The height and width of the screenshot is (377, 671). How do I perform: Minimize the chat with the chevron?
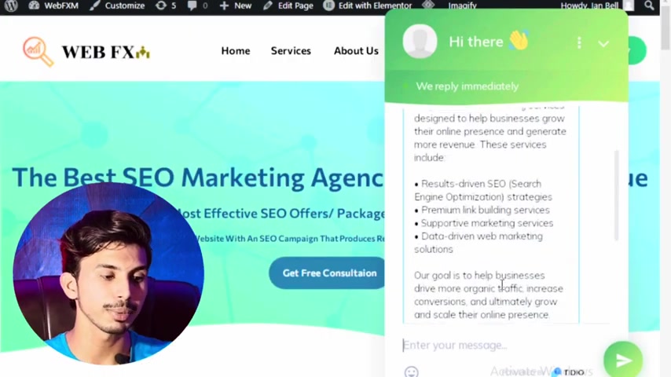click(x=603, y=43)
